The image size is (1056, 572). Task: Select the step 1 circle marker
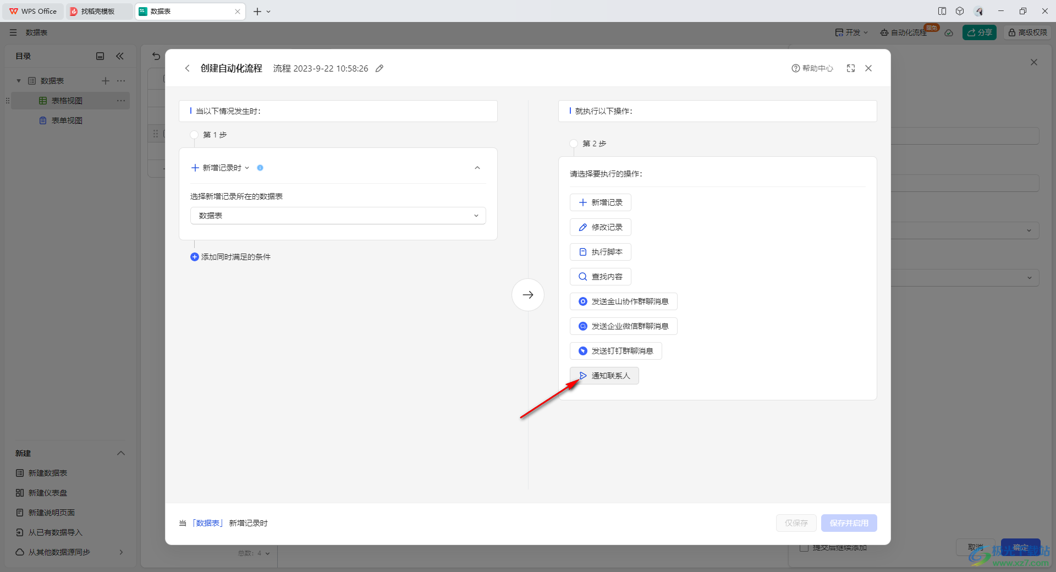point(194,135)
